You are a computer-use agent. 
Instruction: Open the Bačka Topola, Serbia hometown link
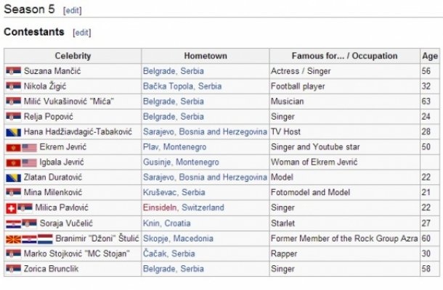182,86
